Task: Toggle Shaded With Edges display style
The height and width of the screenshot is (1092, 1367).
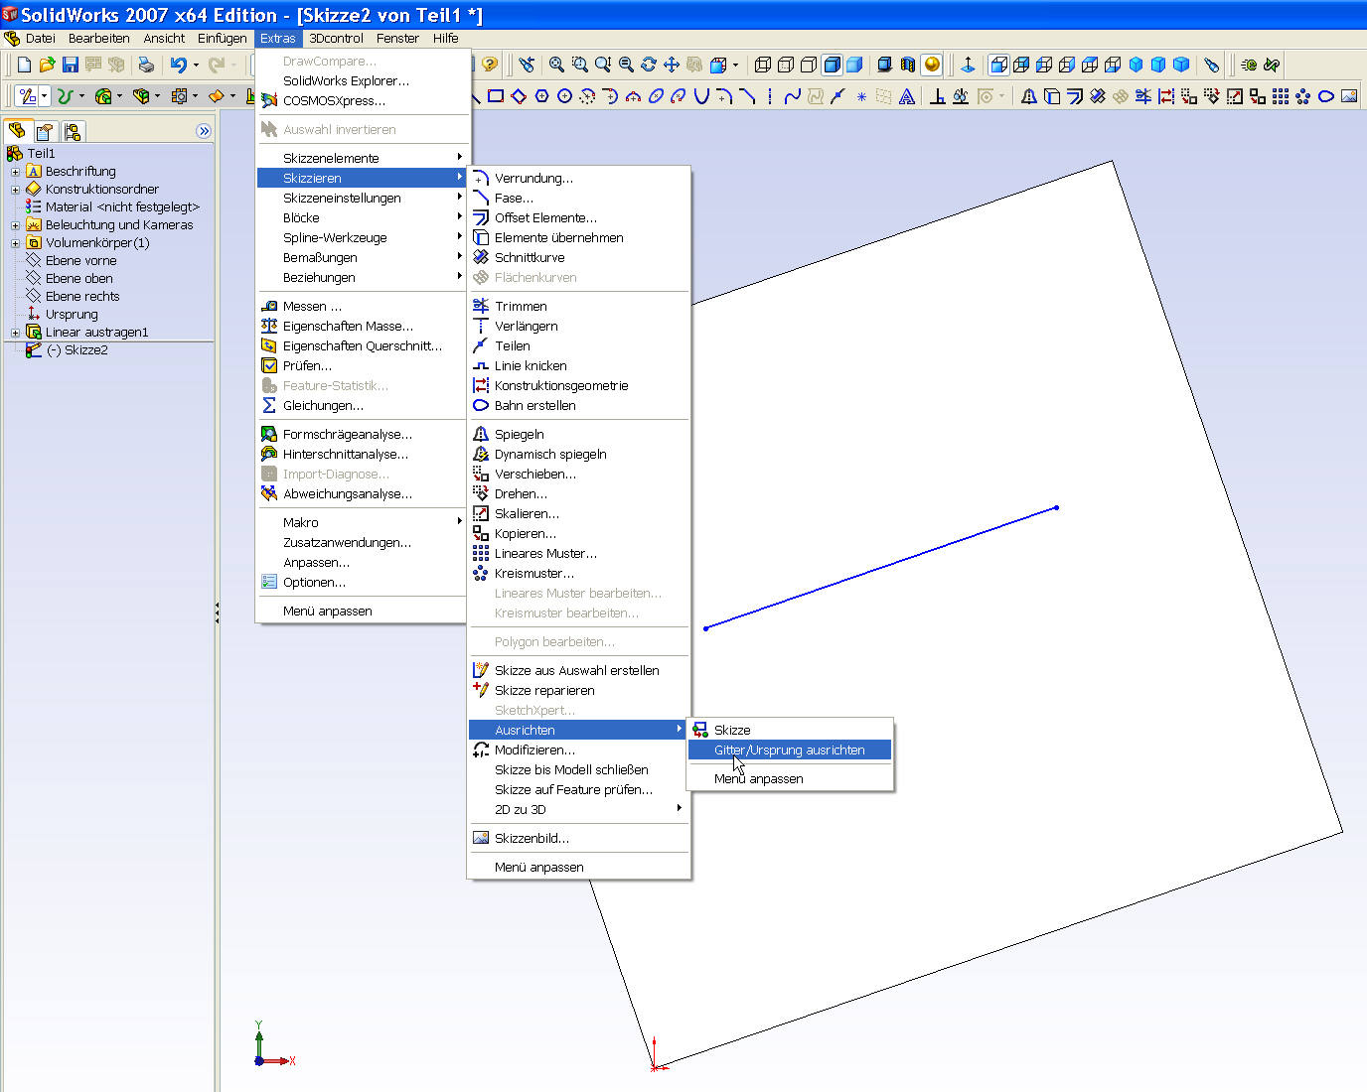Action: (x=832, y=65)
